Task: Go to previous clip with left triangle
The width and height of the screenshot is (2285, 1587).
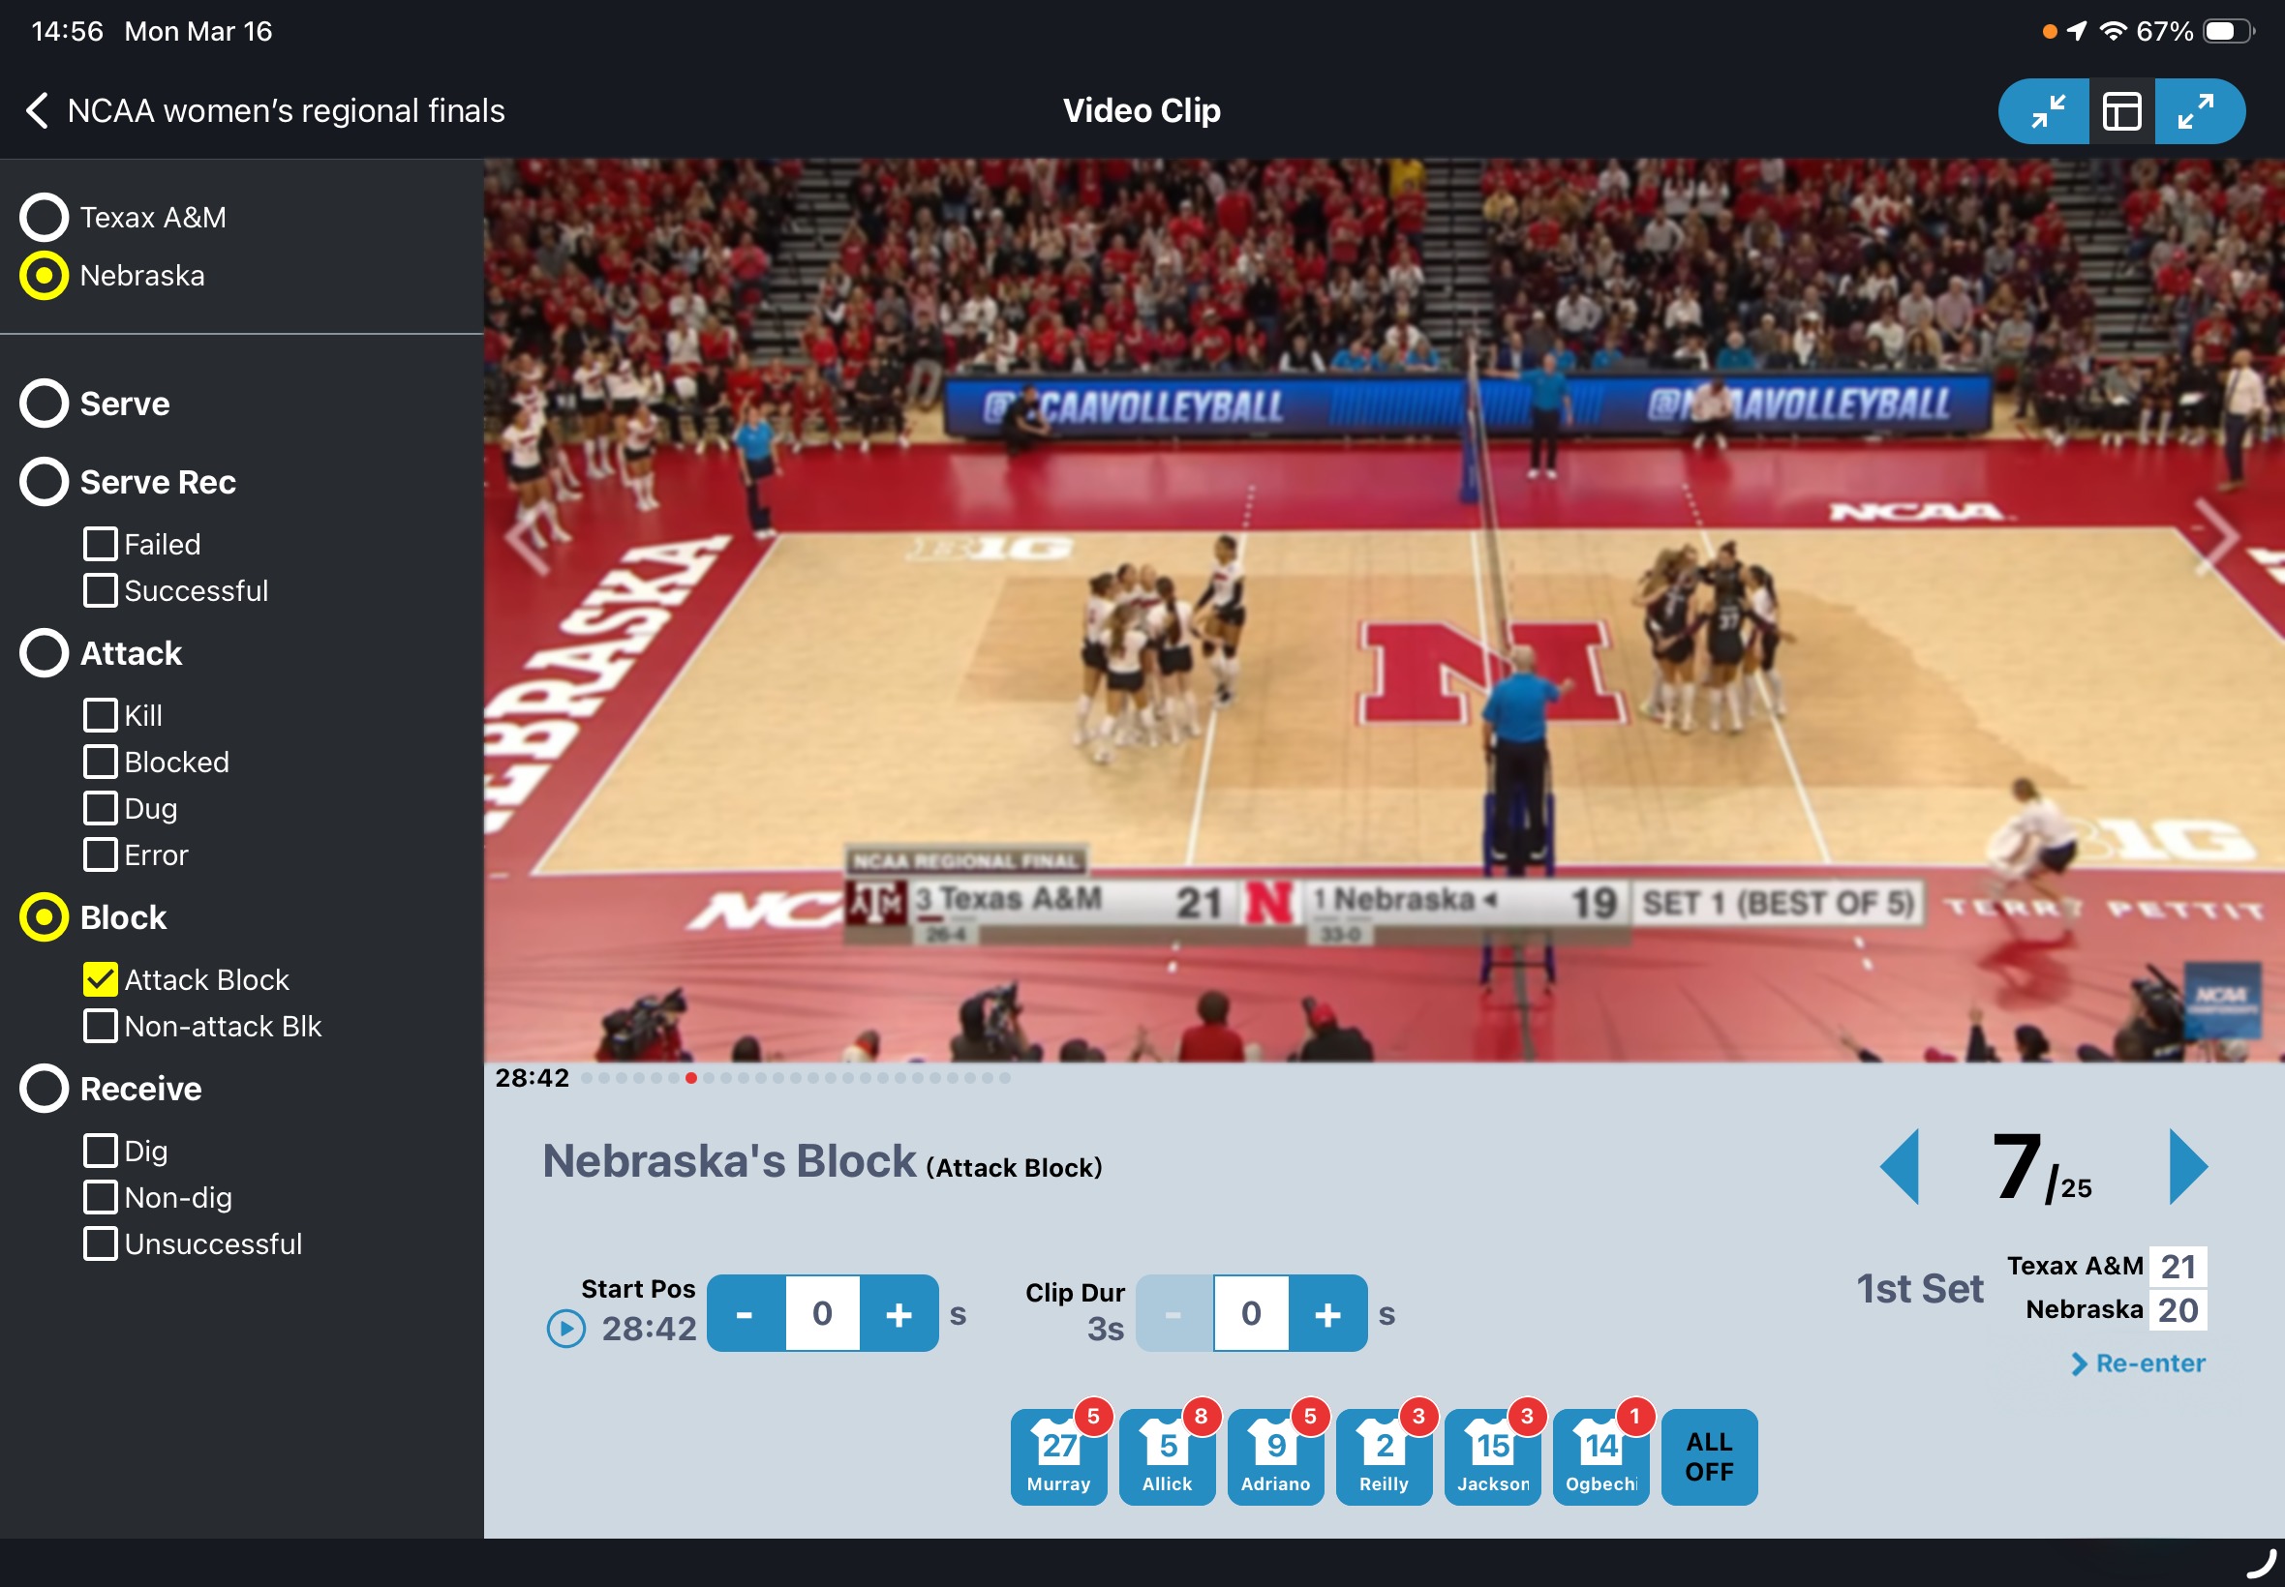Action: tap(1899, 1167)
